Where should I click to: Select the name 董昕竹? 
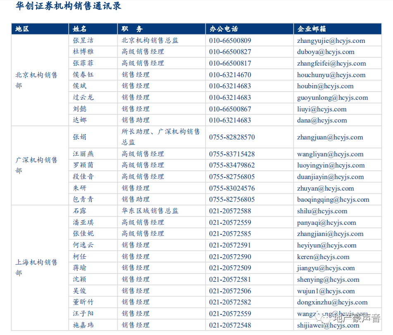point(83,302)
